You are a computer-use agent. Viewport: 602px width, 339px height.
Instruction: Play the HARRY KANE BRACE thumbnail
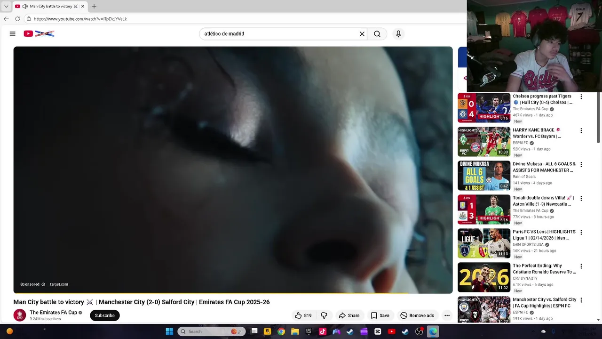tap(484, 142)
